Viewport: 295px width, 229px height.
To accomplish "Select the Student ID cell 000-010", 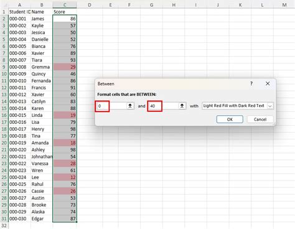I will click(19, 81).
